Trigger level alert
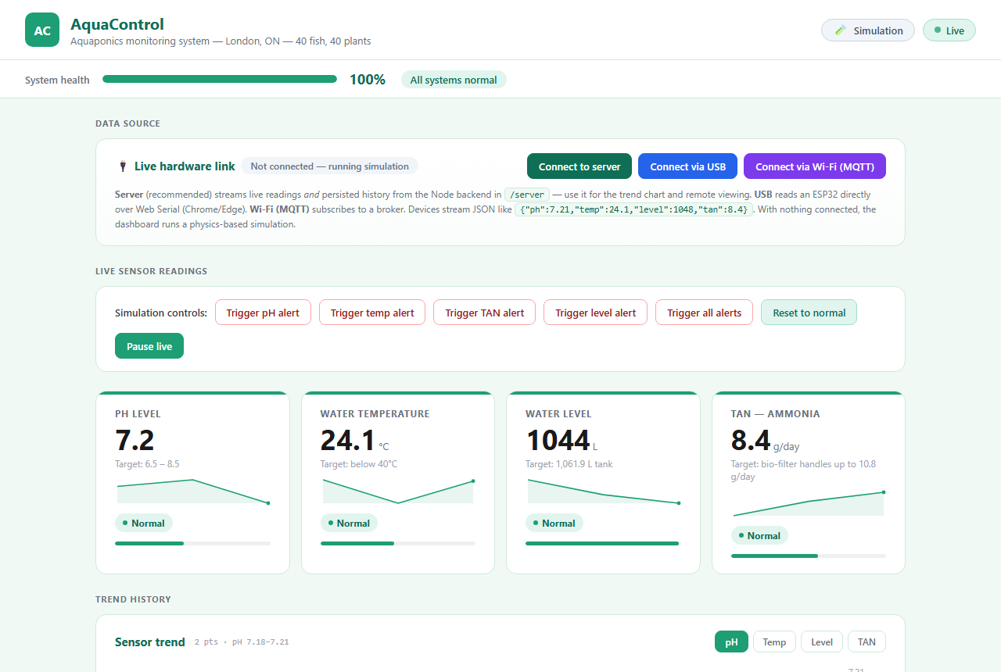Image resolution: width=1001 pixels, height=672 pixels. click(596, 313)
